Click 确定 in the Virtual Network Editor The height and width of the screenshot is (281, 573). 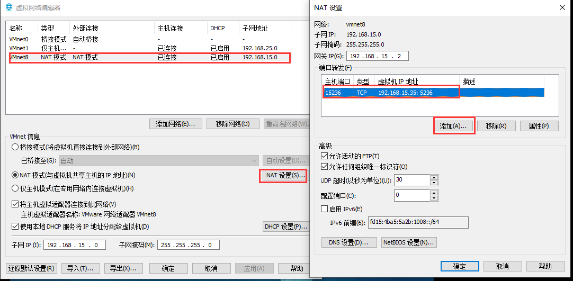tap(168, 268)
